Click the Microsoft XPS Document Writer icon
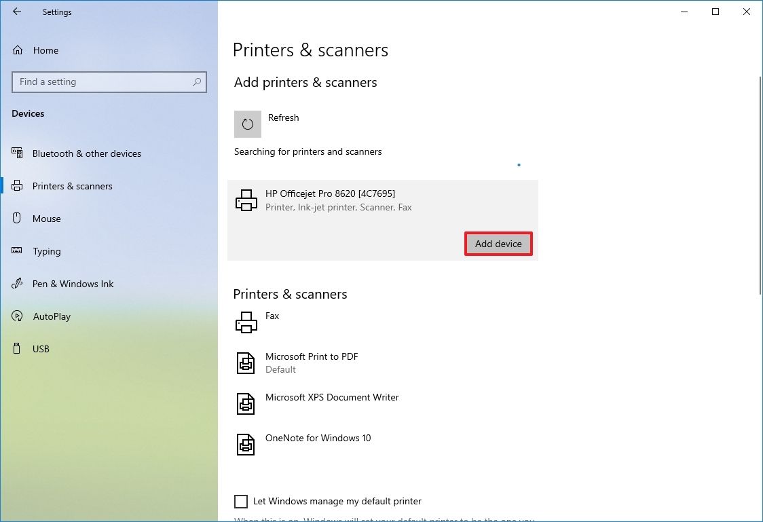The image size is (763, 522). coord(245,404)
